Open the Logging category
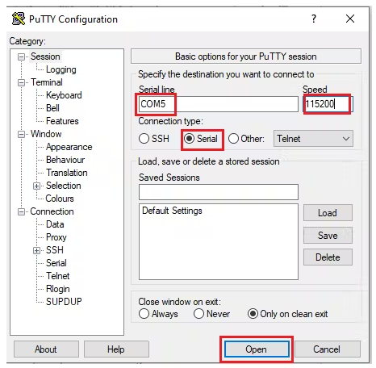The width and height of the screenshot is (376, 368). point(61,69)
